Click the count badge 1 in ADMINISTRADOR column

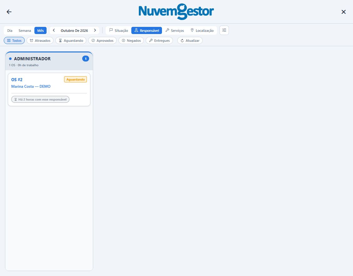[x=86, y=59]
